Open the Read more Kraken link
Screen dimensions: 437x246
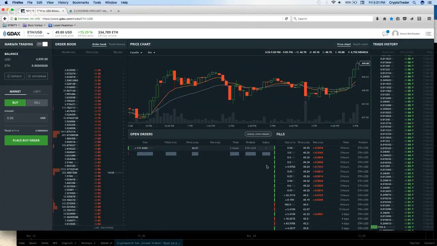click(171, 243)
